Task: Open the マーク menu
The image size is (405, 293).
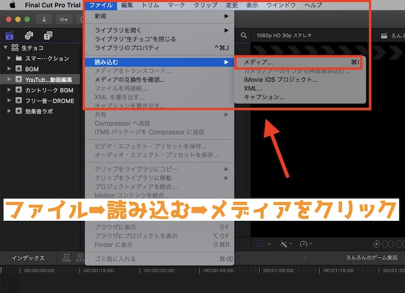Action: [176, 5]
